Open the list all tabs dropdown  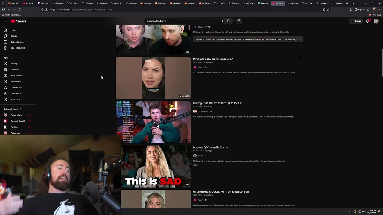coord(353,3)
